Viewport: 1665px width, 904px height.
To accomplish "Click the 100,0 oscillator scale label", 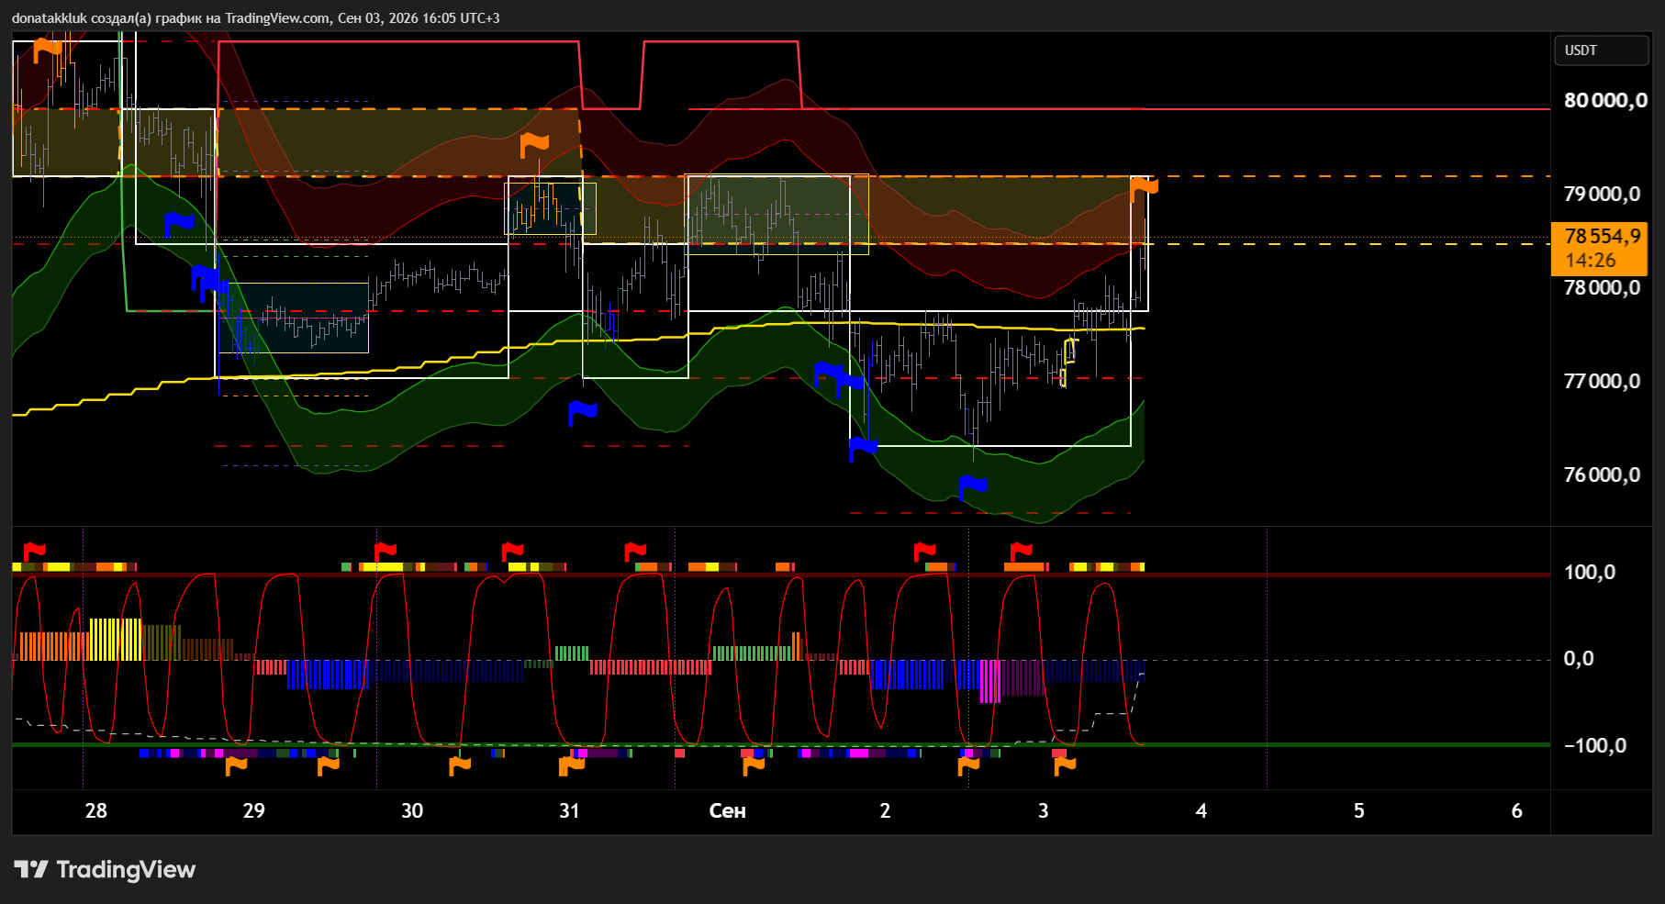I will (1590, 573).
